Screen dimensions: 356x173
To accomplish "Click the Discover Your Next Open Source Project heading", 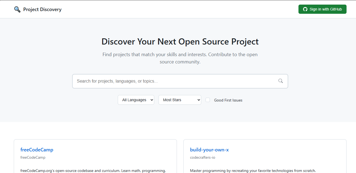I will point(180,42).
